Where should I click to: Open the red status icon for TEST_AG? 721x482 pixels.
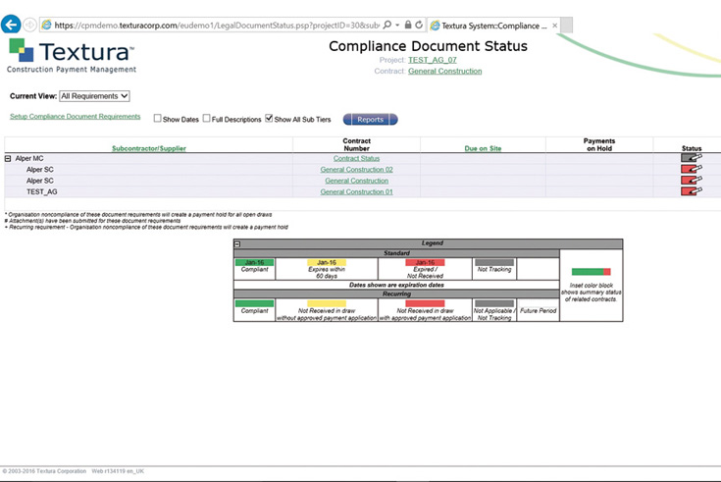coord(692,191)
